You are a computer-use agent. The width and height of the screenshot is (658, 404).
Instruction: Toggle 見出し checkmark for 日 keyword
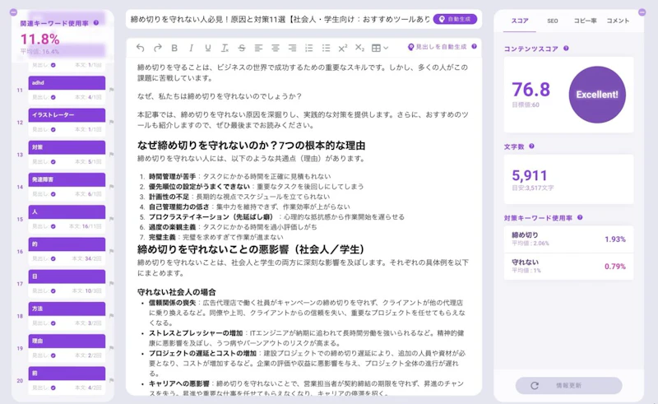53,291
